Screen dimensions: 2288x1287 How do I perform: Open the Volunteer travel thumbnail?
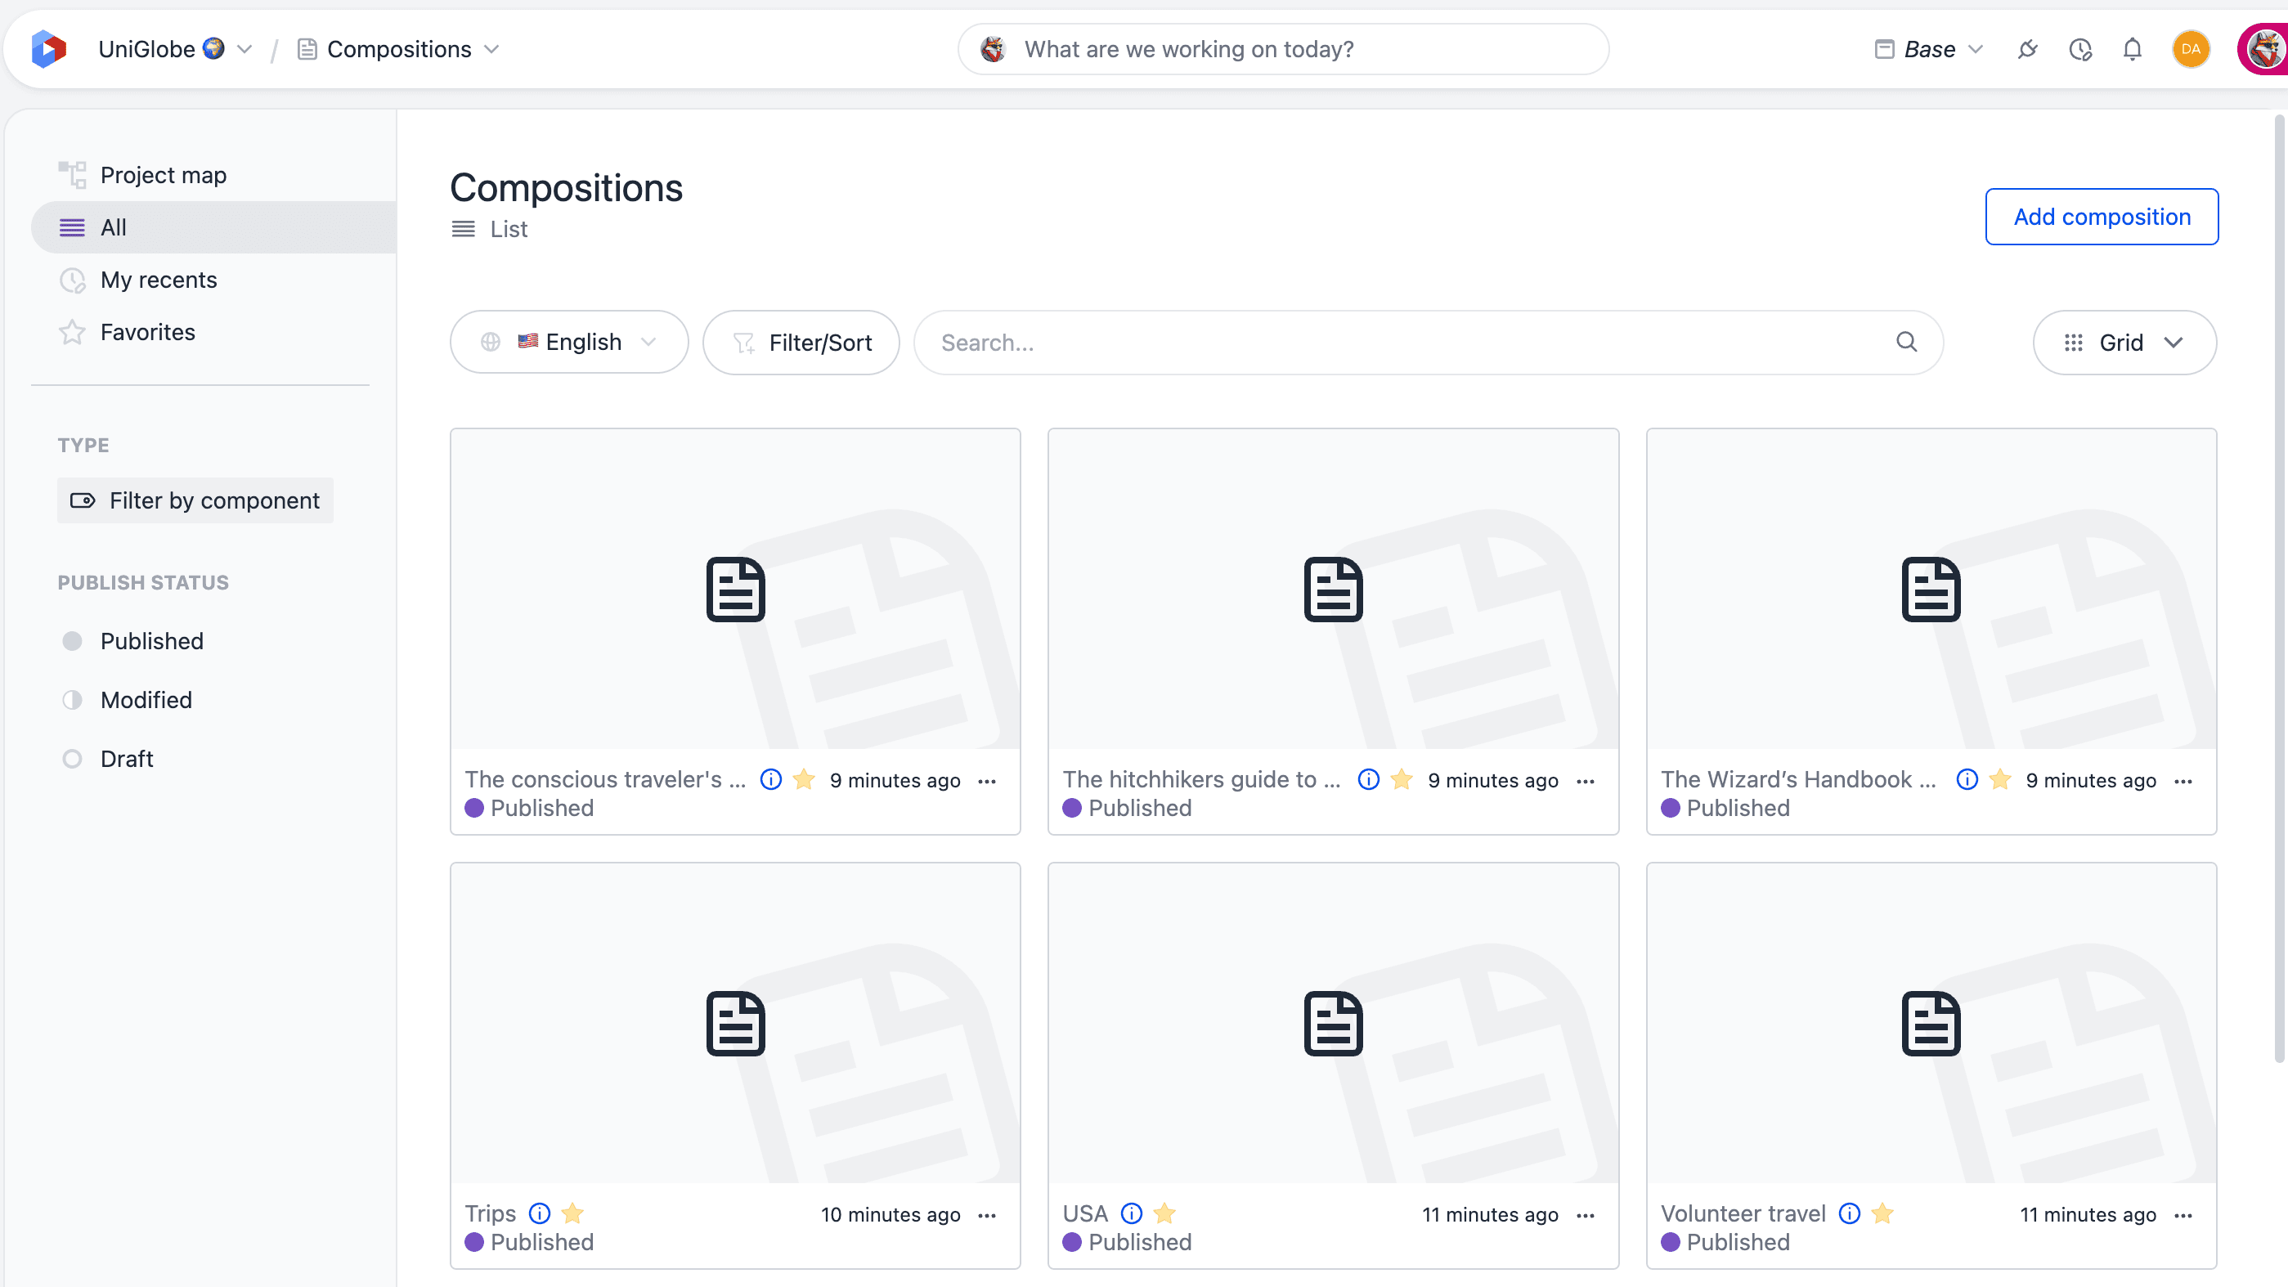point(1931,1022)
